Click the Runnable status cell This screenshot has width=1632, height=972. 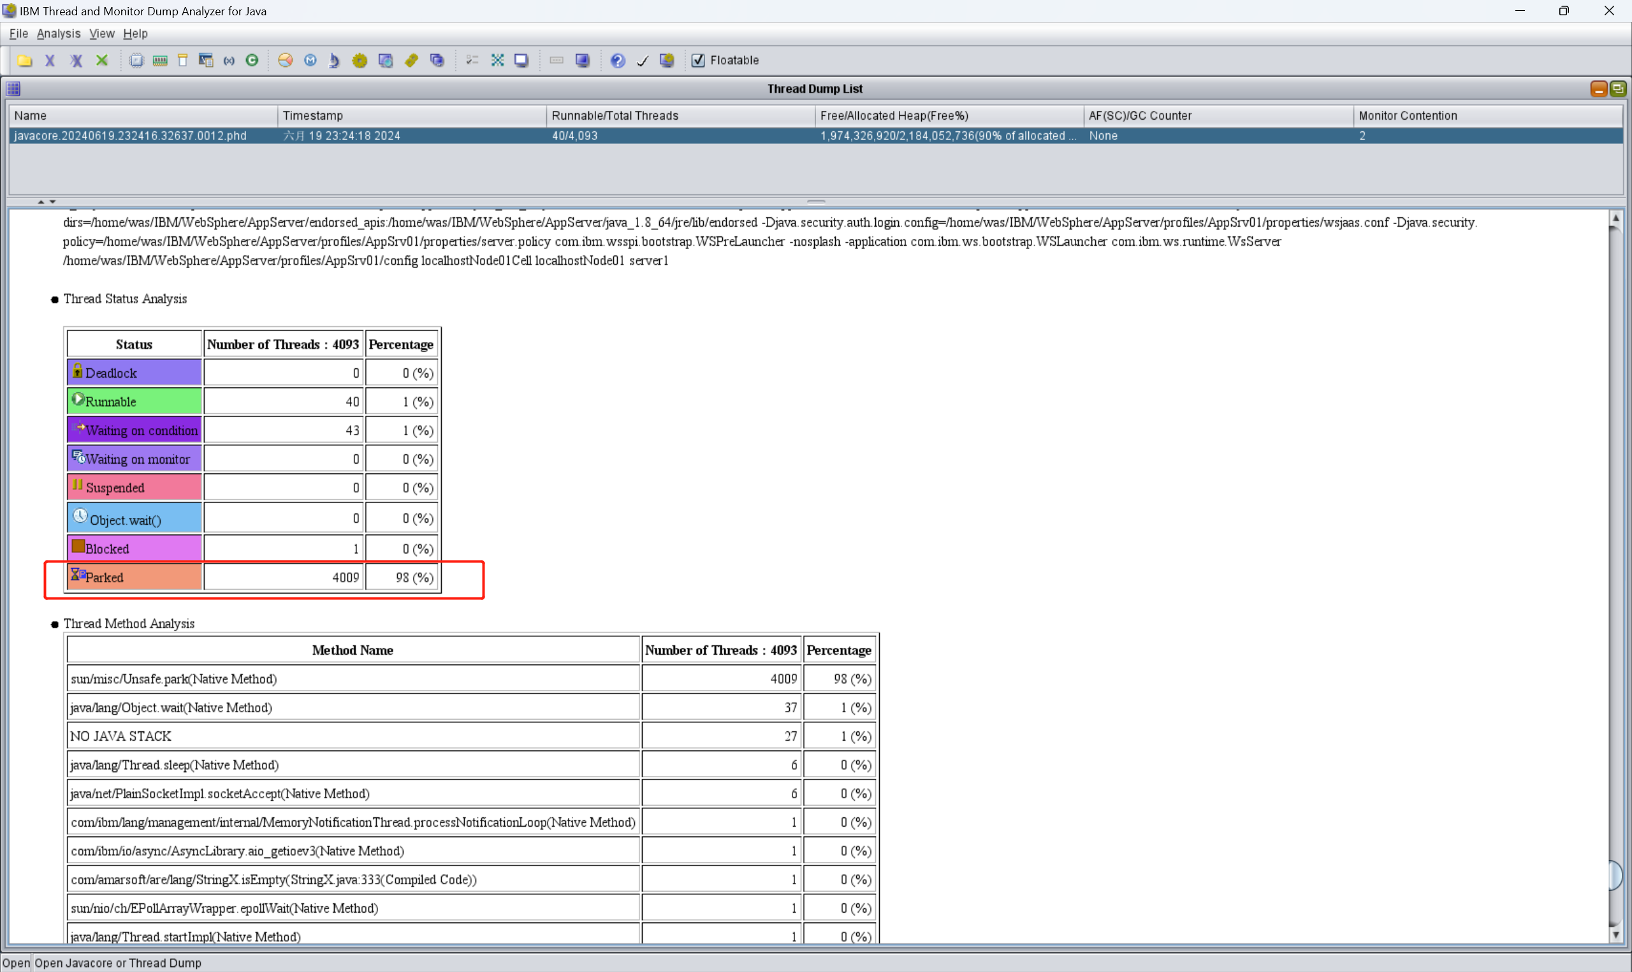(x=134, y=401)
